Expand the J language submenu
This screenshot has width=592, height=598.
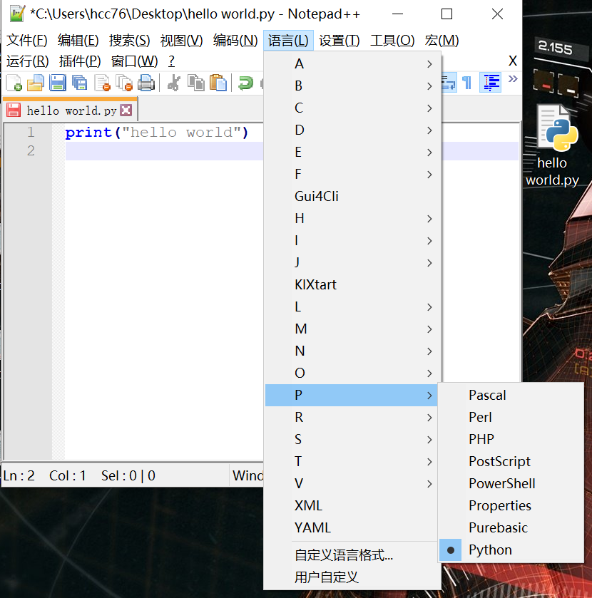coord(352,263)
